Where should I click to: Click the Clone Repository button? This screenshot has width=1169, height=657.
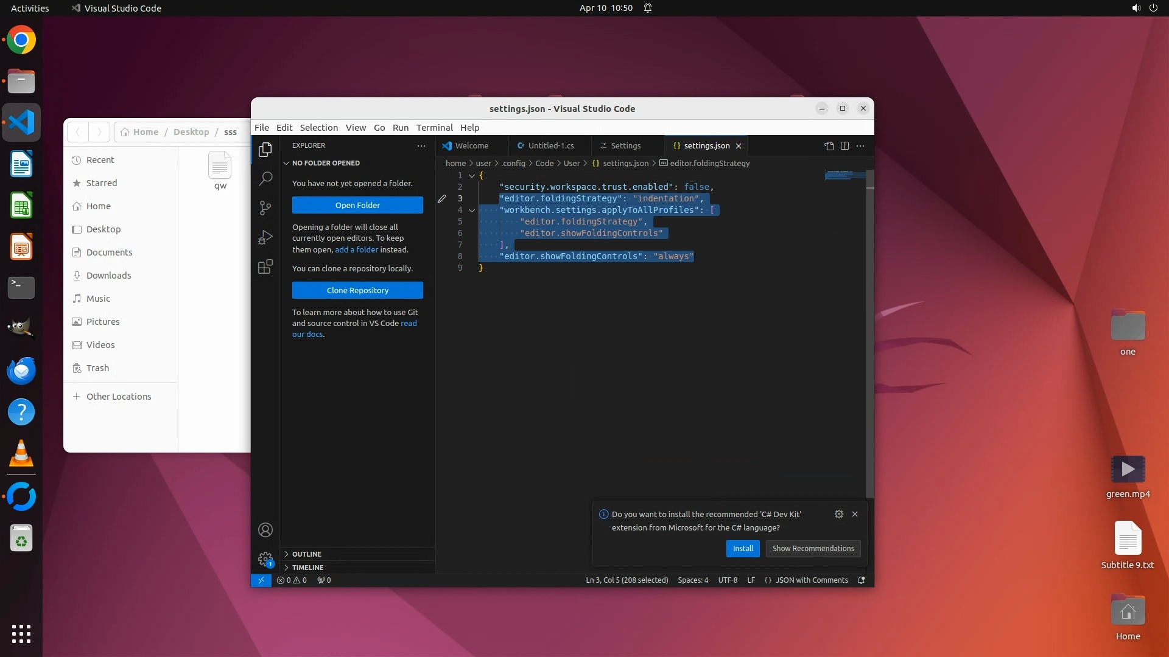[357, 290]
